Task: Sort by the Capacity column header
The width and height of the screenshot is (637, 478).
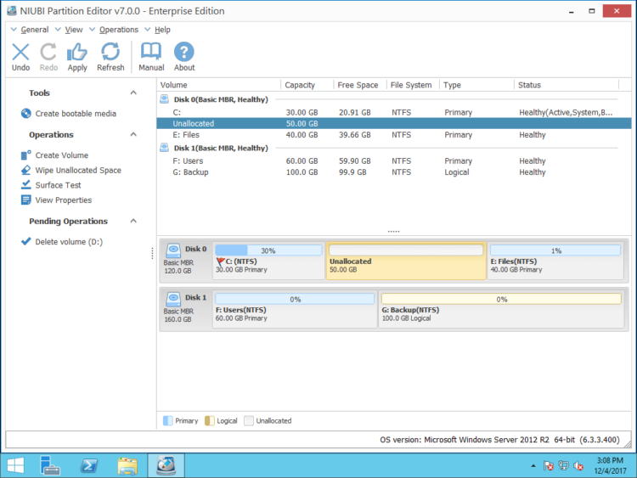Action: (x=307, y=85)
